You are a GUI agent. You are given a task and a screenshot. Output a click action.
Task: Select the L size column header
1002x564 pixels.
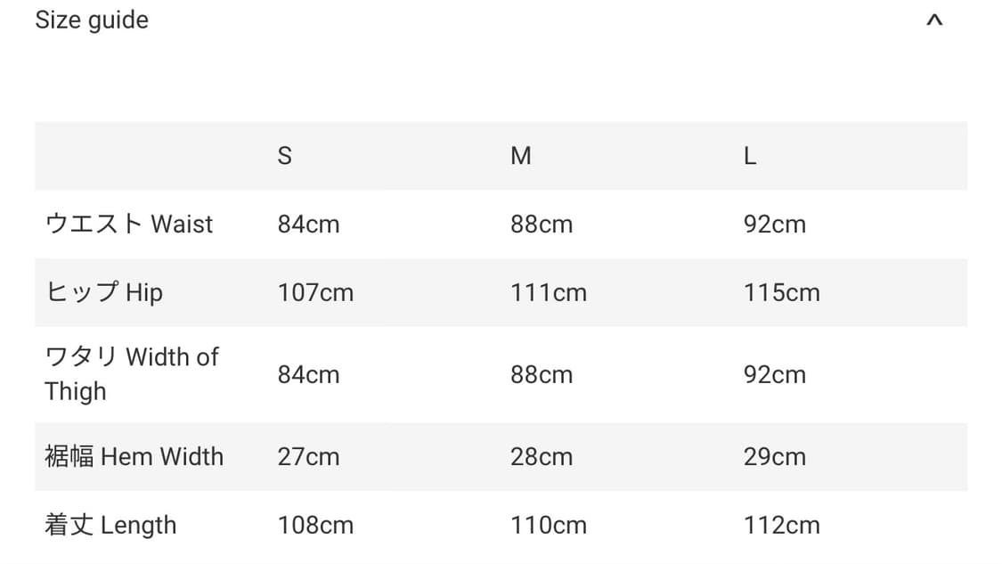point(750,156)
